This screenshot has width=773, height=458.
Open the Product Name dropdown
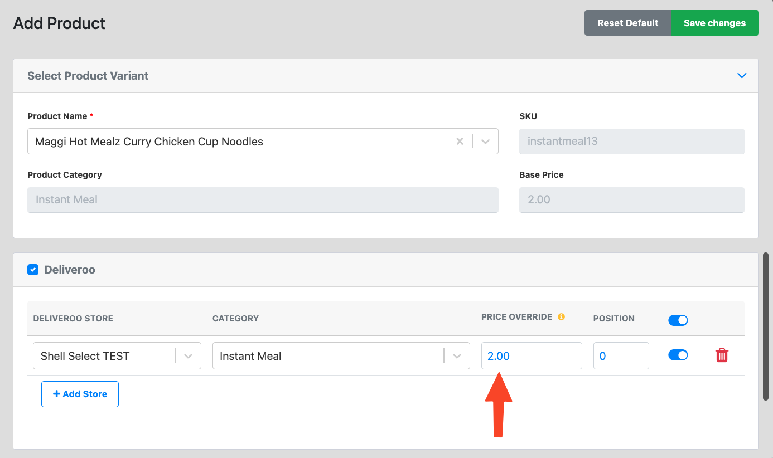(486, 142)
